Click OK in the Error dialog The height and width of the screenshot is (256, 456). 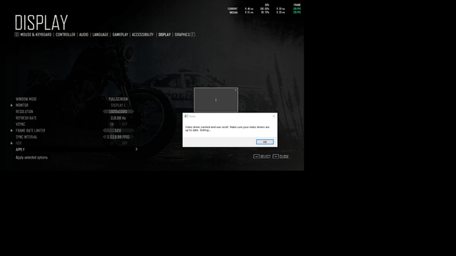(x=264, y=142)
